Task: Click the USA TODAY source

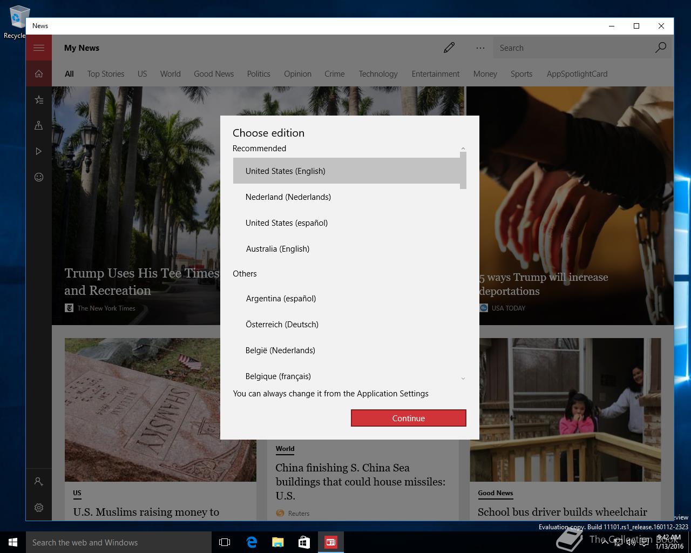Action: click(x=509, y=308)
